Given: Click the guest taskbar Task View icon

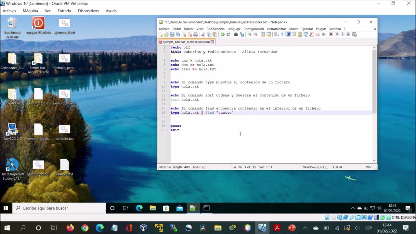Looking at the screenshot, I should point(125,208).
